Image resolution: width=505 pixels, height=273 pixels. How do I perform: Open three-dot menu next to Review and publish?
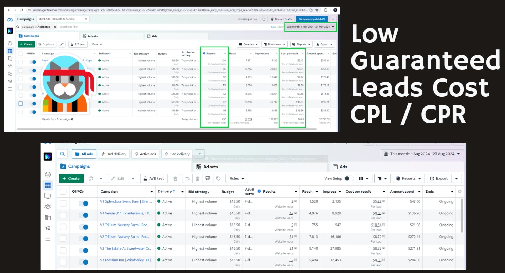point(332,19)
